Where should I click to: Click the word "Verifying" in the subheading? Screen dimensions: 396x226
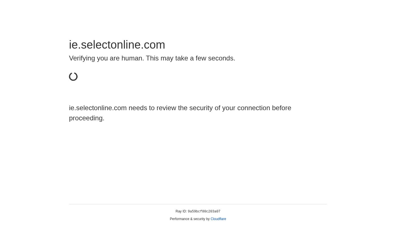(x=82, y=58)
